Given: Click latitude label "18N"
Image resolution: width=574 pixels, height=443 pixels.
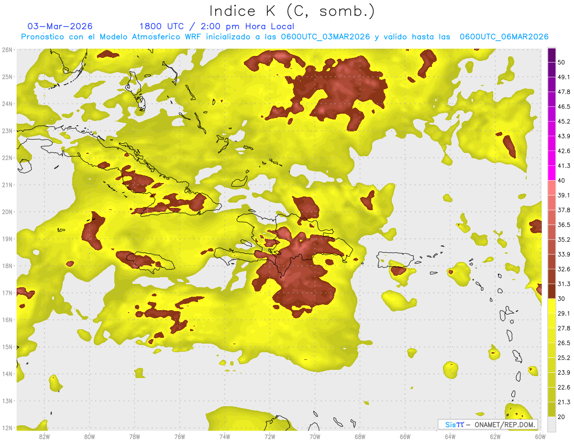Looking at the screenshot, I should click(7, 266).
